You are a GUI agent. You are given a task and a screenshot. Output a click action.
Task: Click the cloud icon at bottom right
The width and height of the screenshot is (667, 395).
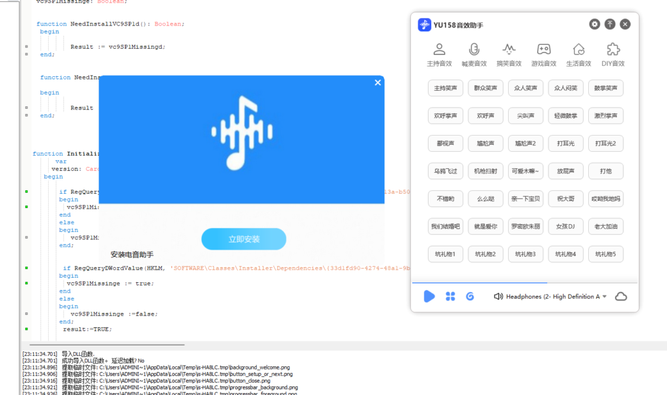pyautogui.click(x=621, y=296)
